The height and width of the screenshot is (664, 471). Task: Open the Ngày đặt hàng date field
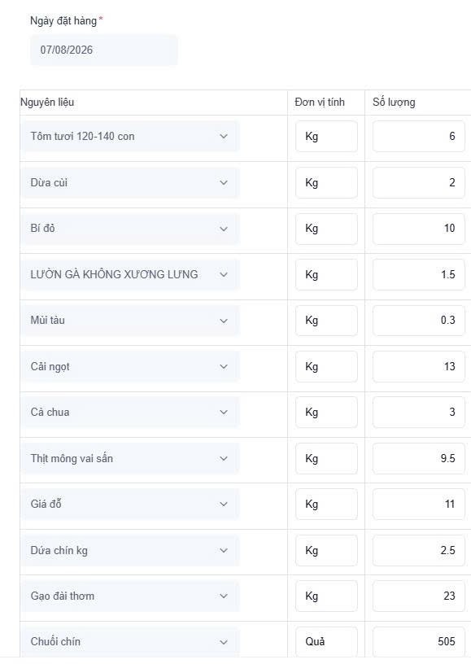click(x=103, y=50)
